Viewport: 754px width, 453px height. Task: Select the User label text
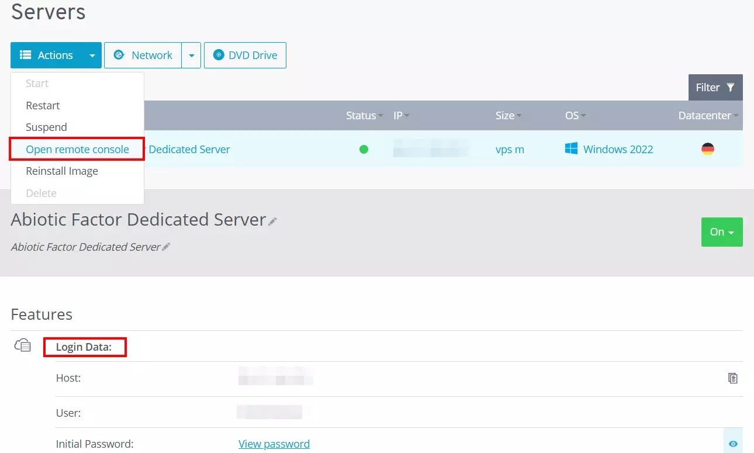pos(68,413)
